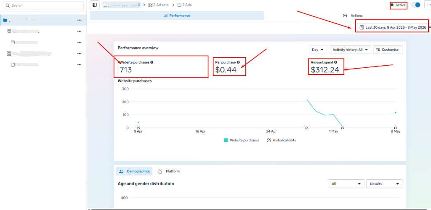The height and width of the screenshot is (210, 431).
Task: Click the $0.44 Per purchase value
Action: (226, 70)
